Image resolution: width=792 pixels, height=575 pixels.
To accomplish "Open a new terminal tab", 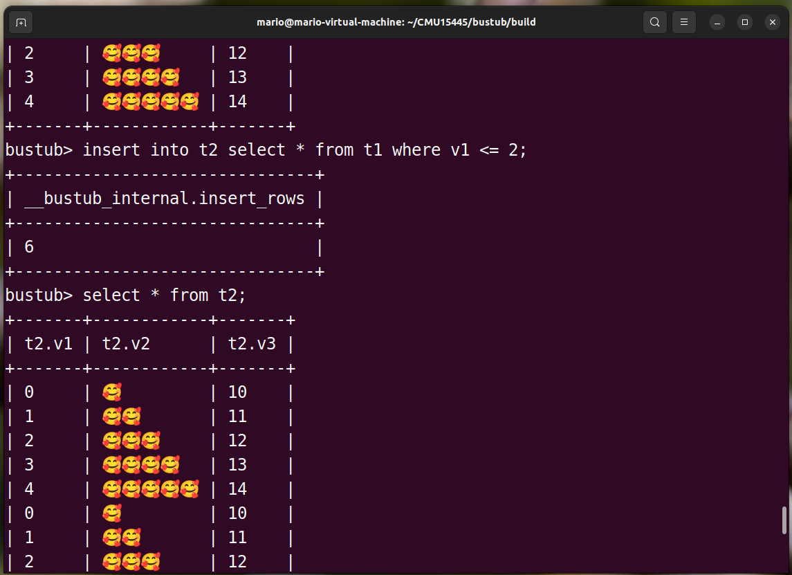I will coord(21,22).
